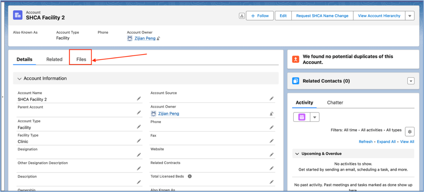Click the Follow button
This screenshot has height=192, width=424.
(260, 16)
